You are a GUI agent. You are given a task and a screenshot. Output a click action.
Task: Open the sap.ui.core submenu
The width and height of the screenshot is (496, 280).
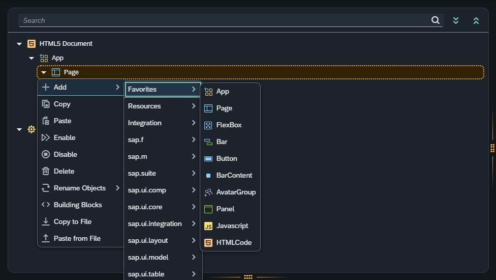(x=163, y=207)
